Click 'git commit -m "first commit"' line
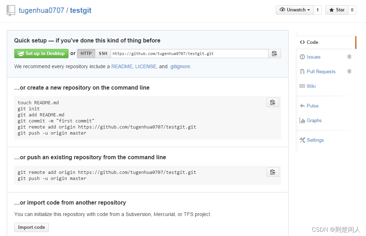Image resolution: width=366 pixels, height=236 pixels. (56, 121)
